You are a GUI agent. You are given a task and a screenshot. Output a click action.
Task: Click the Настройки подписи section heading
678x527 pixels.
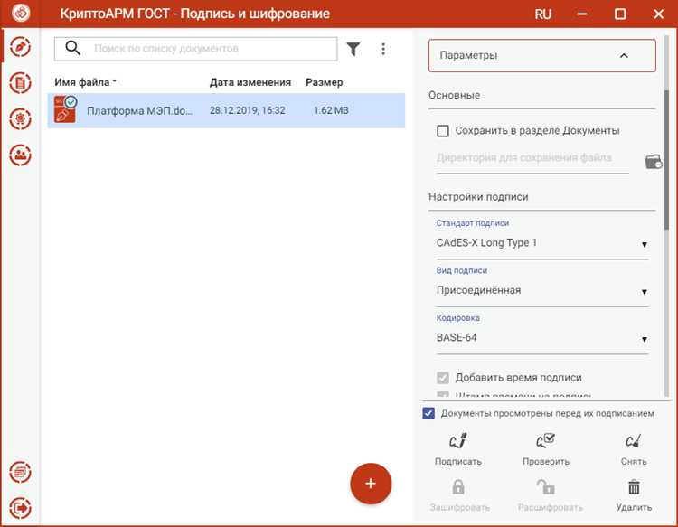point(478,197)
